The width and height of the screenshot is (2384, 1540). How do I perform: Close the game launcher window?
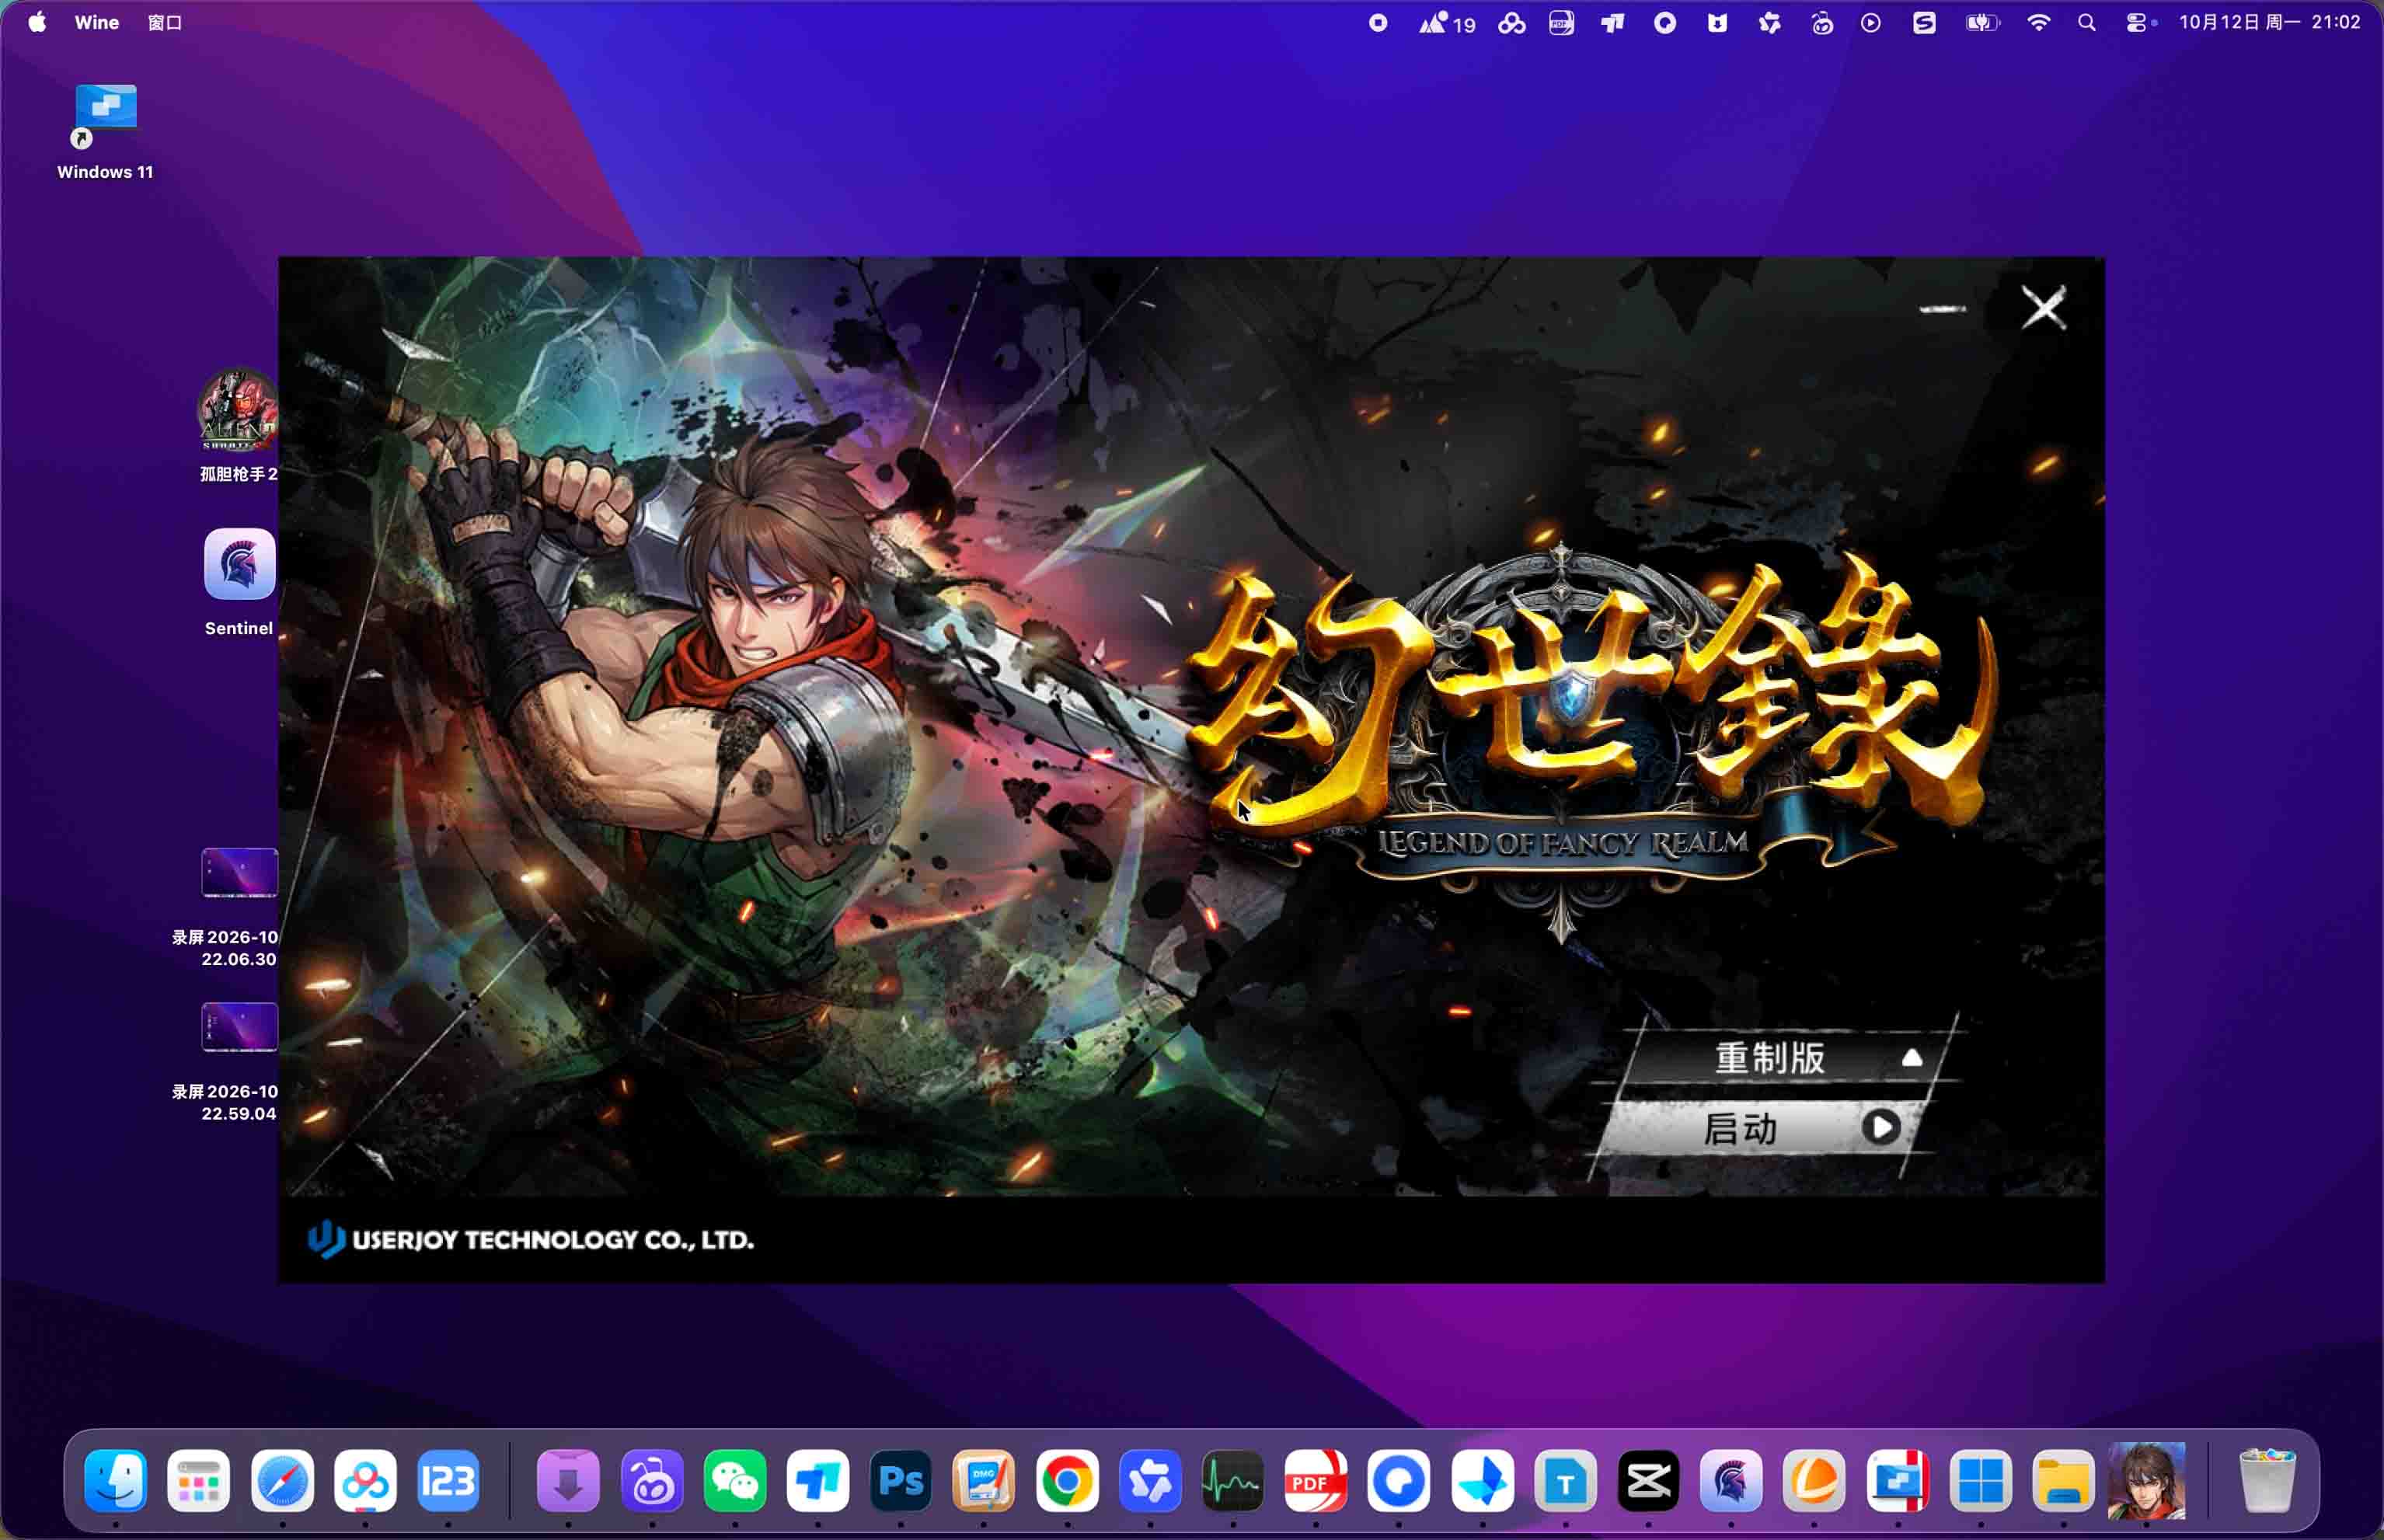click(2043, 307)
